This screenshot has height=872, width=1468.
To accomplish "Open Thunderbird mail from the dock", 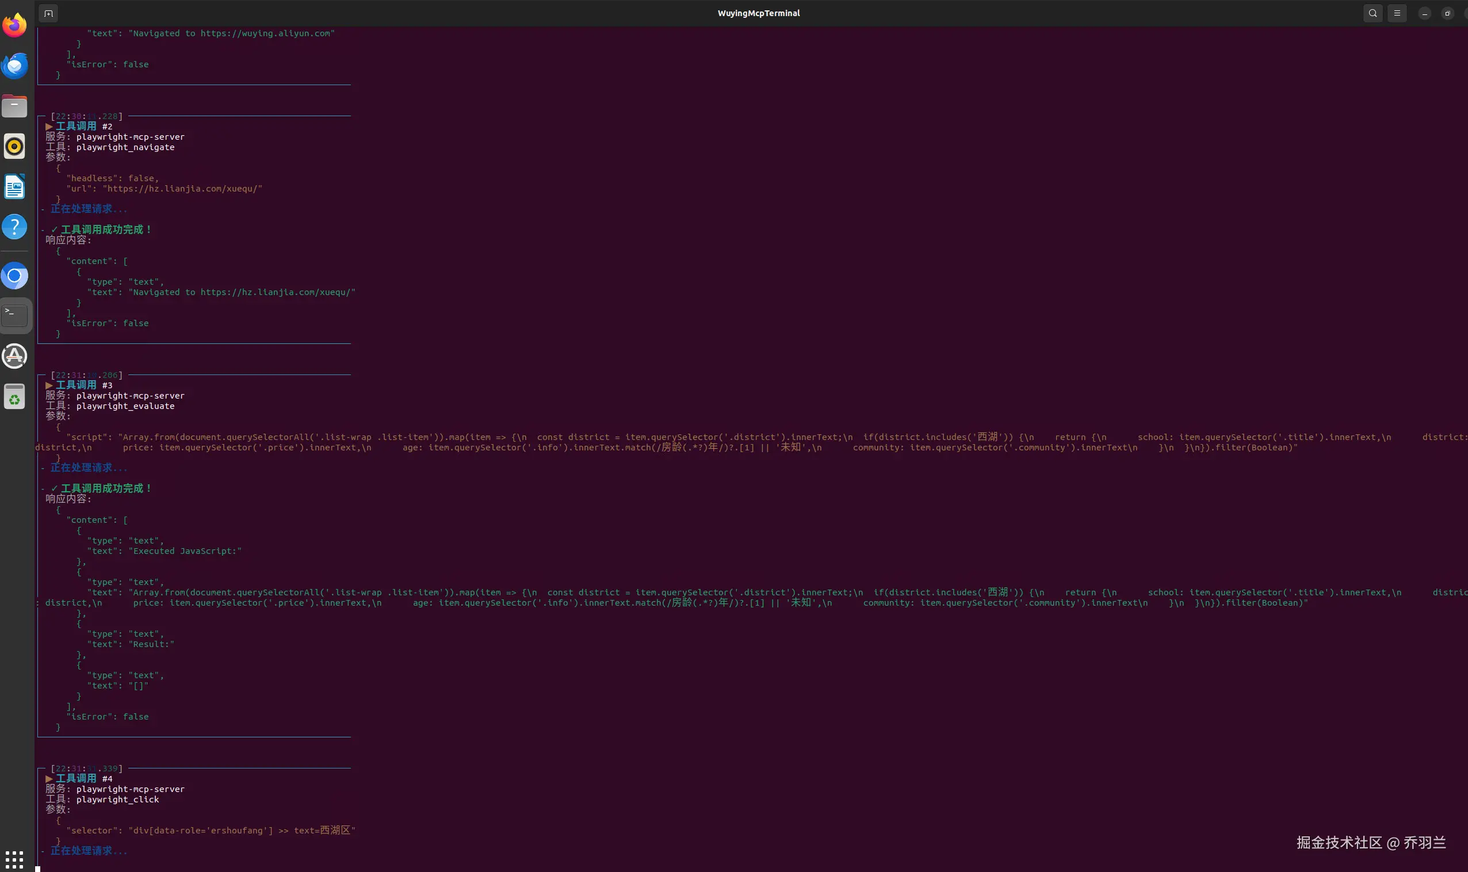I will [15, 65].
